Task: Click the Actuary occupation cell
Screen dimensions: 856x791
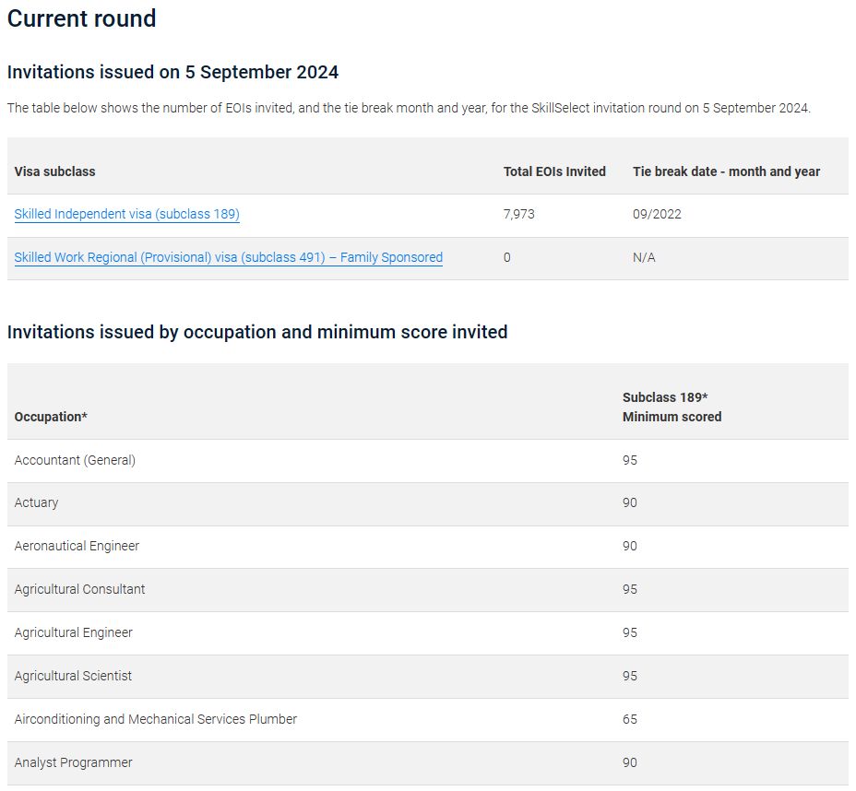Action: pyautogui.click(x=37, y=502)
